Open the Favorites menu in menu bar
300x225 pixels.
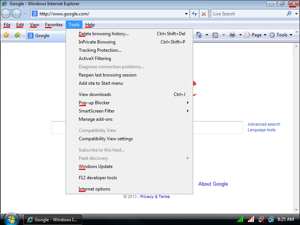tap(54, 25)
